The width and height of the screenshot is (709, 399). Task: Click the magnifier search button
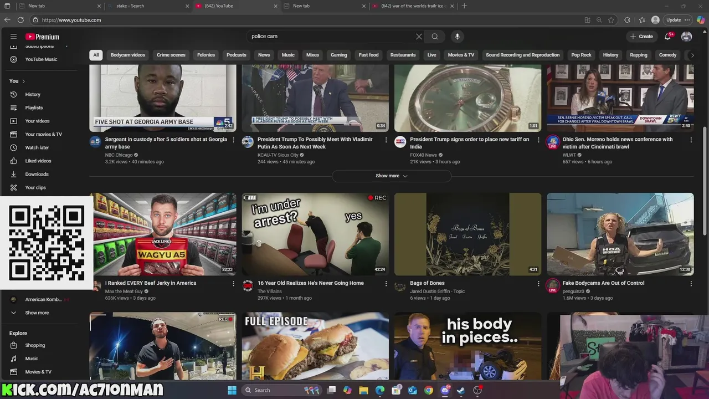[435, 37]
